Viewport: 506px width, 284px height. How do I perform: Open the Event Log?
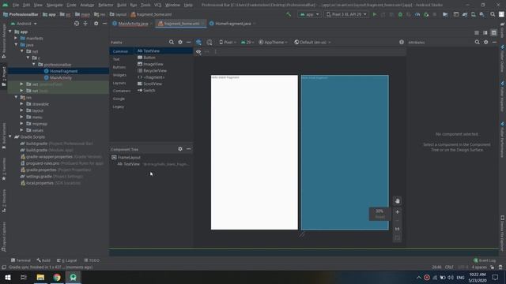[x=485, y=260]
